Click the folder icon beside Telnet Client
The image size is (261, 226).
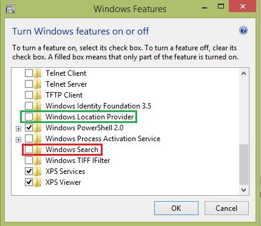point(38,73)
